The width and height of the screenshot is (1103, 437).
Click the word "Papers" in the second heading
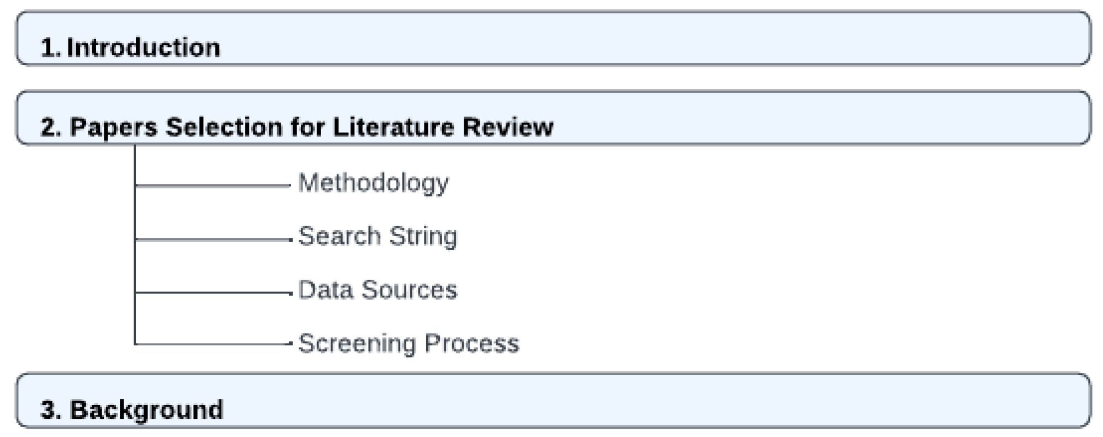click(x=114, y=127)
